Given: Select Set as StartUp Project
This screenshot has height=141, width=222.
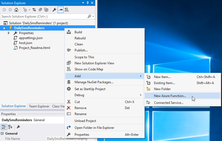Looking at the screenshot, I should pos(105,89).
